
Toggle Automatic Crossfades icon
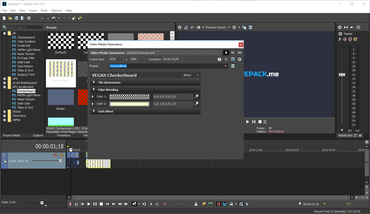pyautogui.click(x=225, y=204)
